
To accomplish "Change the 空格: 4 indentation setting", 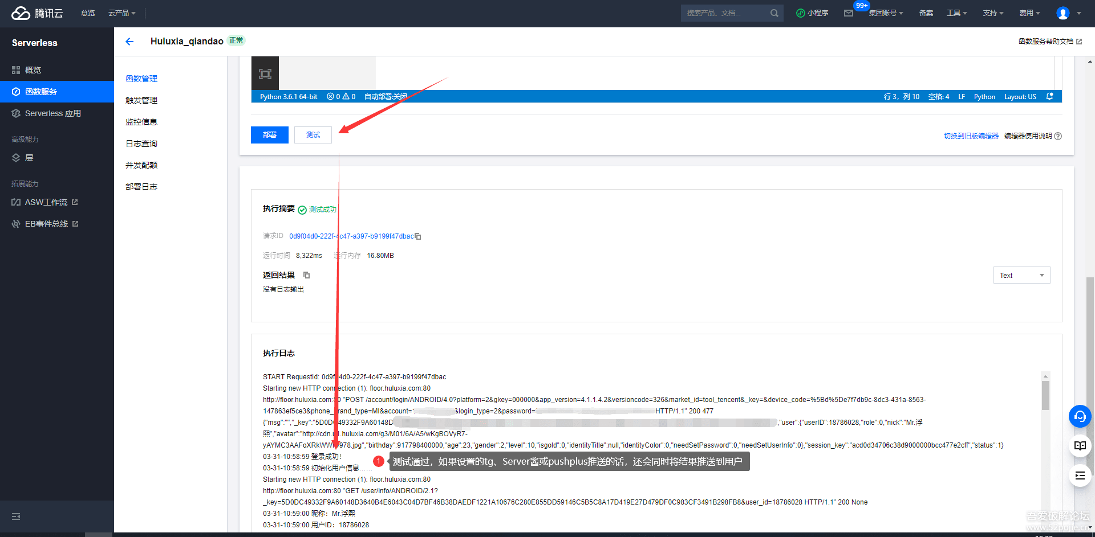I will (939, 97).
